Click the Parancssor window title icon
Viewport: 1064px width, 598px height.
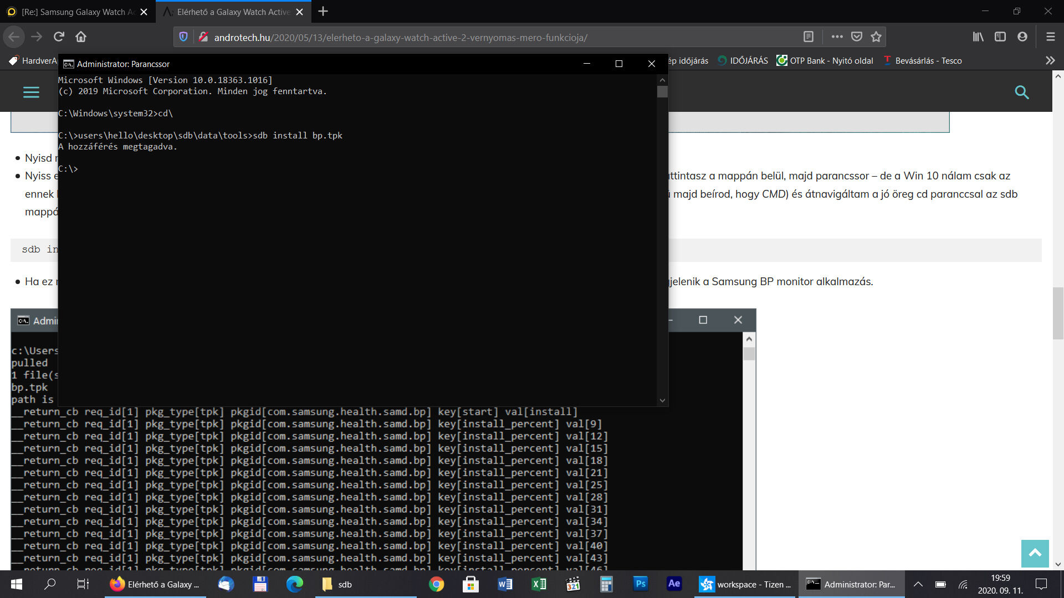coord(68,64)
